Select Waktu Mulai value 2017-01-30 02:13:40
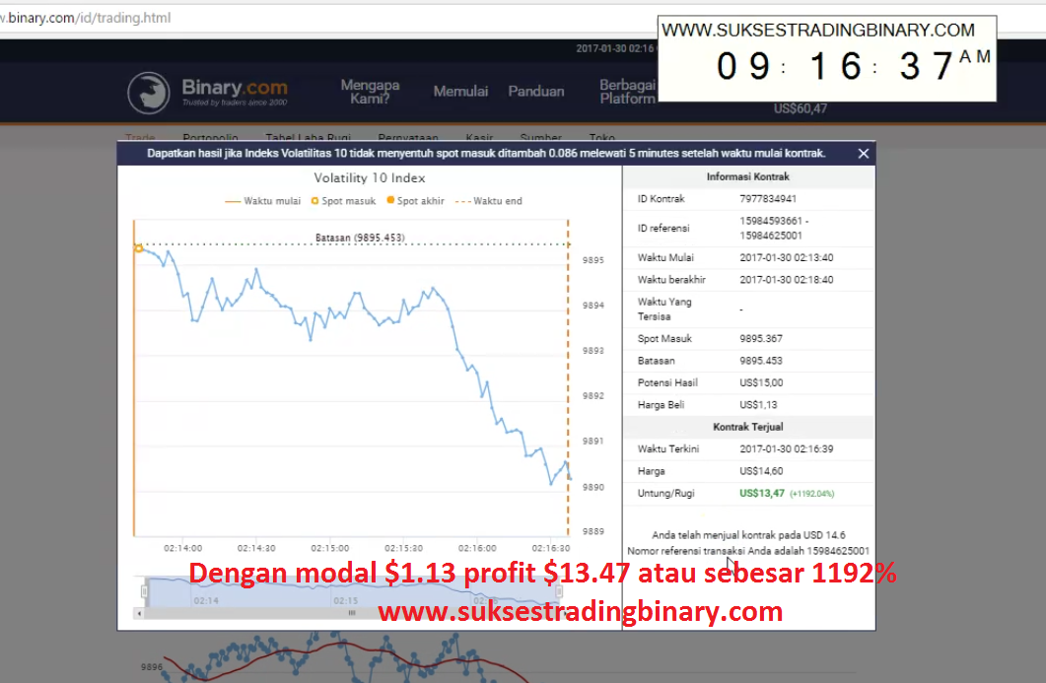Image resolution: width=1046 pixels, height=683 pixels. click(x=787, y=257)
